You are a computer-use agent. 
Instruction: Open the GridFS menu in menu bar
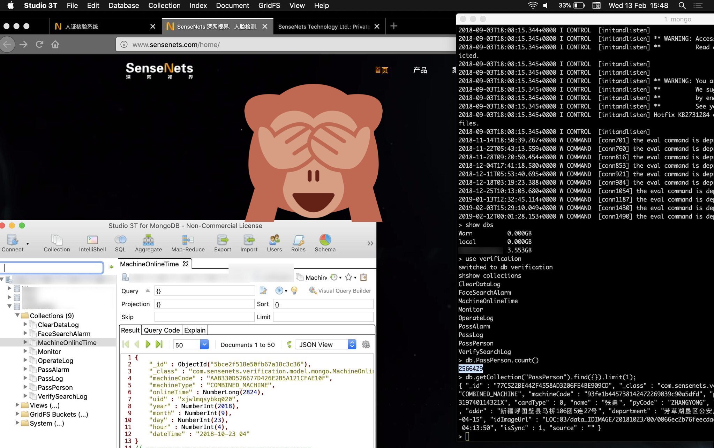[x=269, y=6]
